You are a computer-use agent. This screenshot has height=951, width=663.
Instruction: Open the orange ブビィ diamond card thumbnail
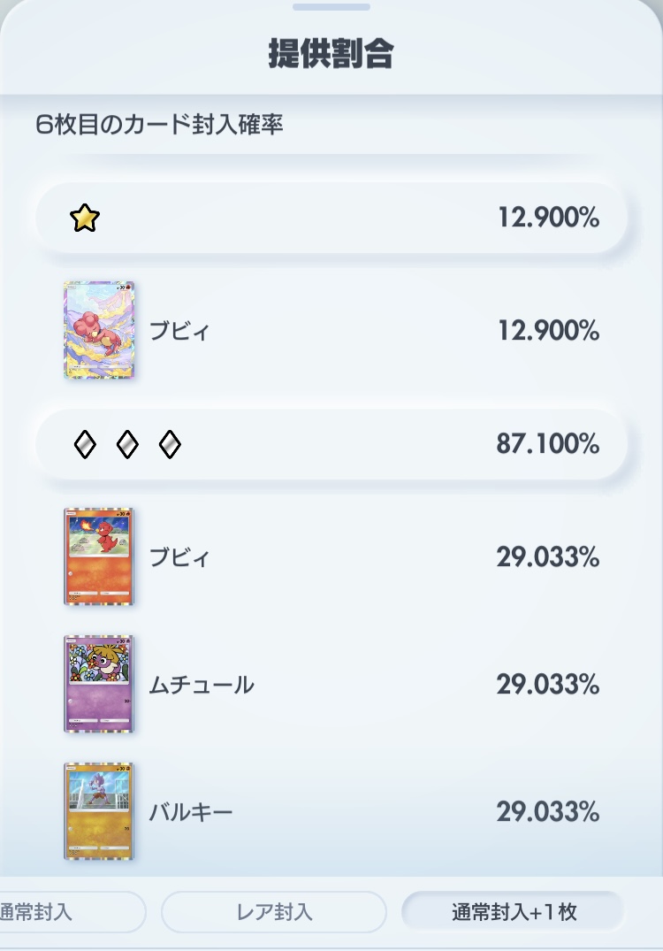click(99, 556)
